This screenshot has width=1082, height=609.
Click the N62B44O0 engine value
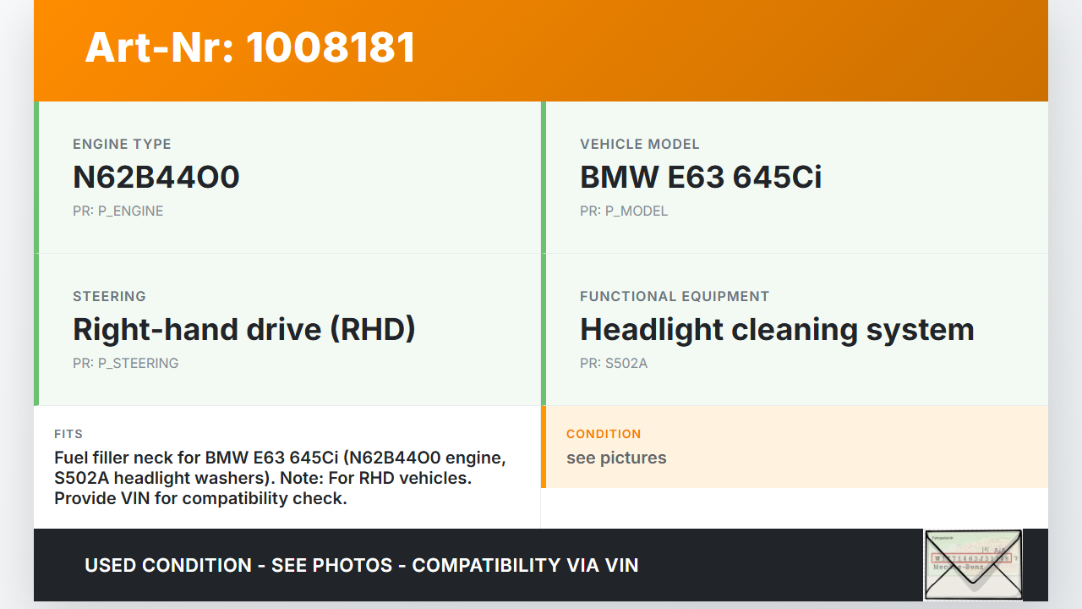coord(156,177)
